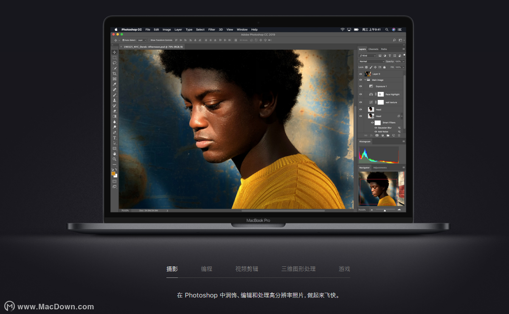Select the Path Selection tool
This screenshot has height=314, width=509.
point(114,143)
